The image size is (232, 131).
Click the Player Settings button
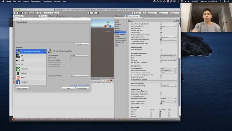pos(22,88)
